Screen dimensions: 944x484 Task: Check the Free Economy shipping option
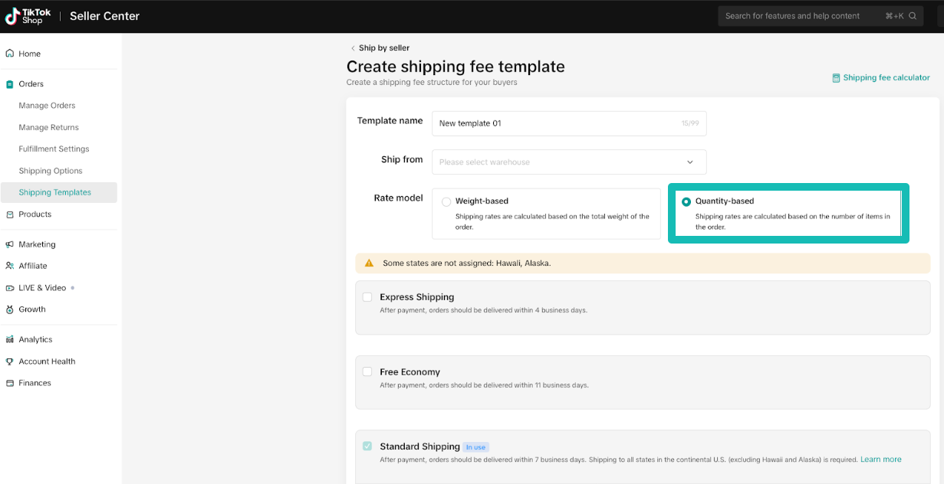367,371
